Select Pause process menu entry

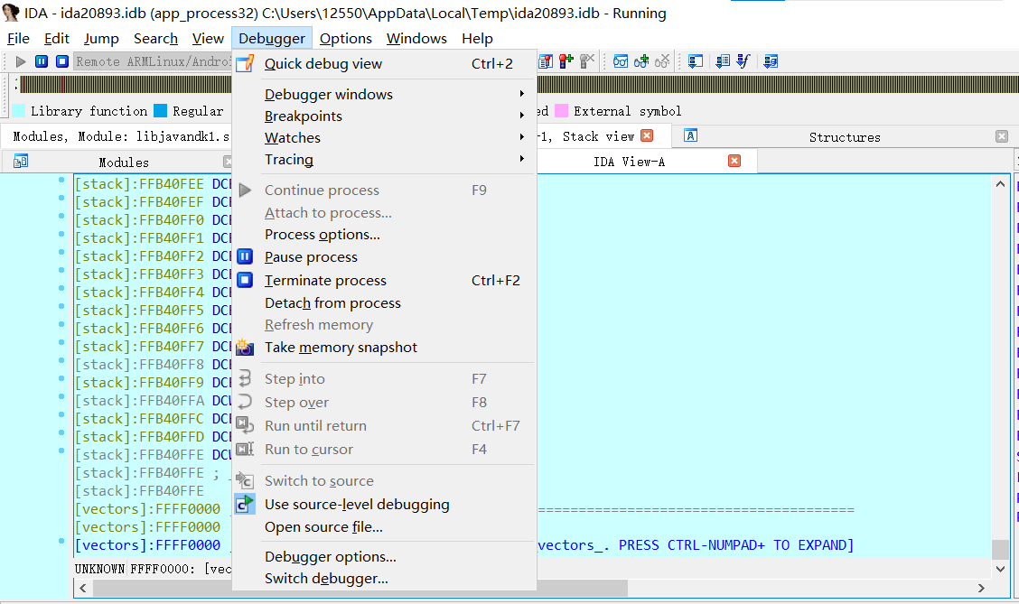tap(384, 257)
